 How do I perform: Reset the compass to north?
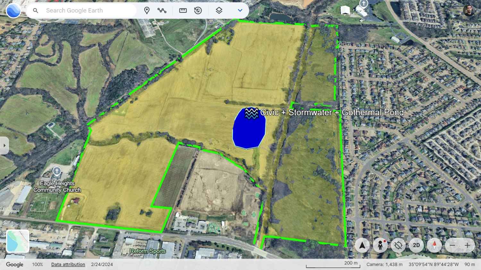coord(435,246)
